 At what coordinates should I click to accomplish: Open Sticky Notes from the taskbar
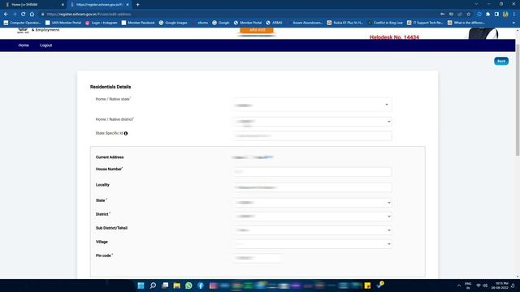[367, 286]
